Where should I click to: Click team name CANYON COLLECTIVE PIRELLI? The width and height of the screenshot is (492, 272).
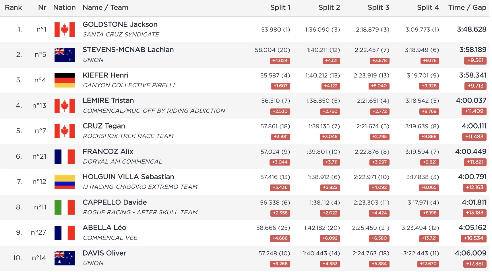129,85
